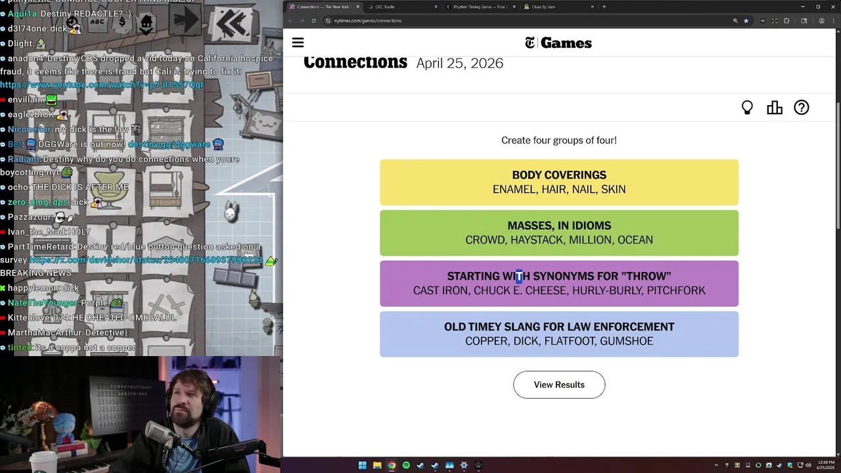Click chat username Kittenlover074
Viewport: 841px width, 473px height.
[39, 317]
